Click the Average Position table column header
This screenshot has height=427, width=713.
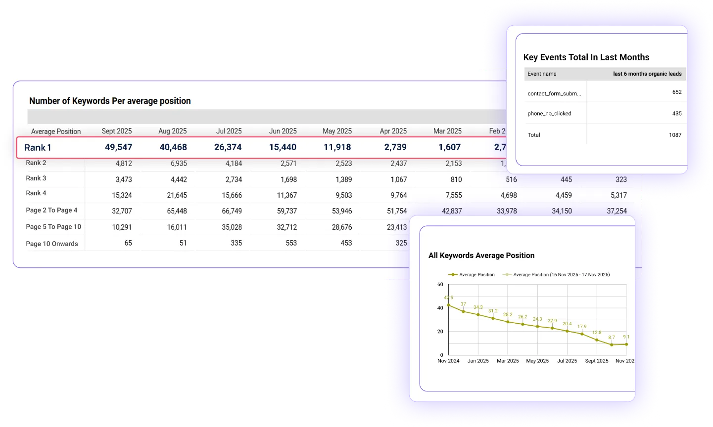(x=56, y=131)
